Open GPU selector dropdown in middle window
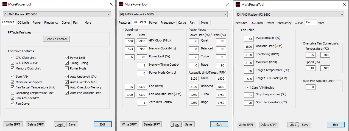The width and height of the screenshot is (349, 131). pos(174,14)
